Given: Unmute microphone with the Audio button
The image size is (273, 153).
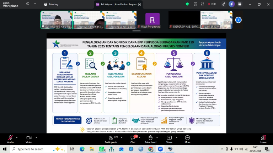Looking at the screenshot, I should [x=10, y=139].
